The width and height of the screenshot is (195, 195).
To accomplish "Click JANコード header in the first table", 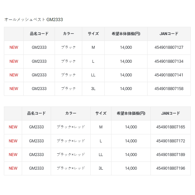I will click(169, 34).
